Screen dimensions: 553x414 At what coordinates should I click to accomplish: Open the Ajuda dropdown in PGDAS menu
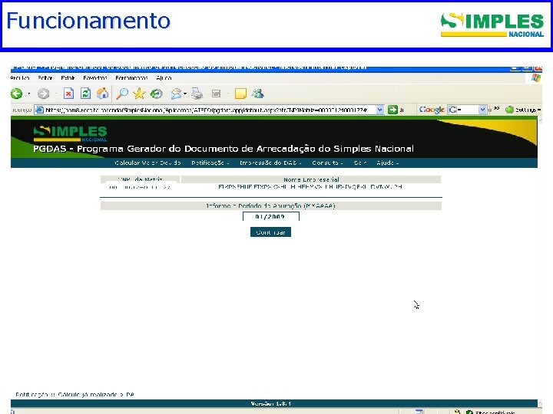pos(388,163)
